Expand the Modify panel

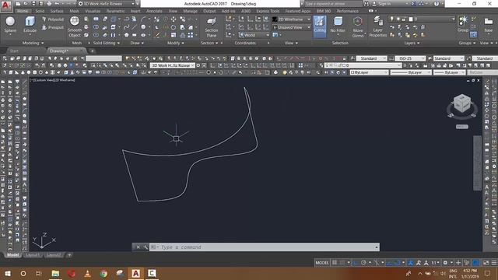[176, 43]
